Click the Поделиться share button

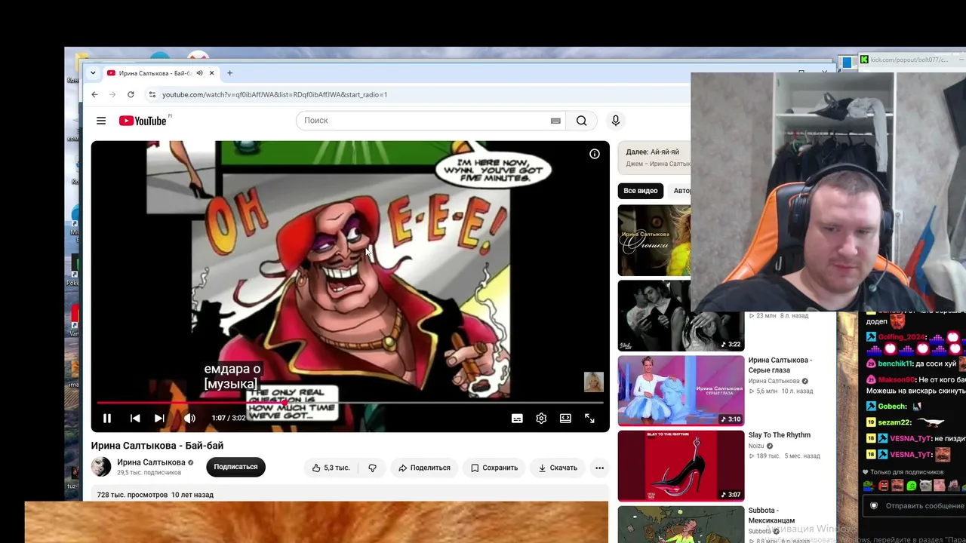point(424,468)
